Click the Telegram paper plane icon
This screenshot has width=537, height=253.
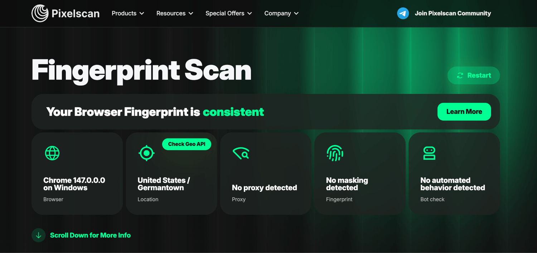pyautogui.click(x=403, y=13)
